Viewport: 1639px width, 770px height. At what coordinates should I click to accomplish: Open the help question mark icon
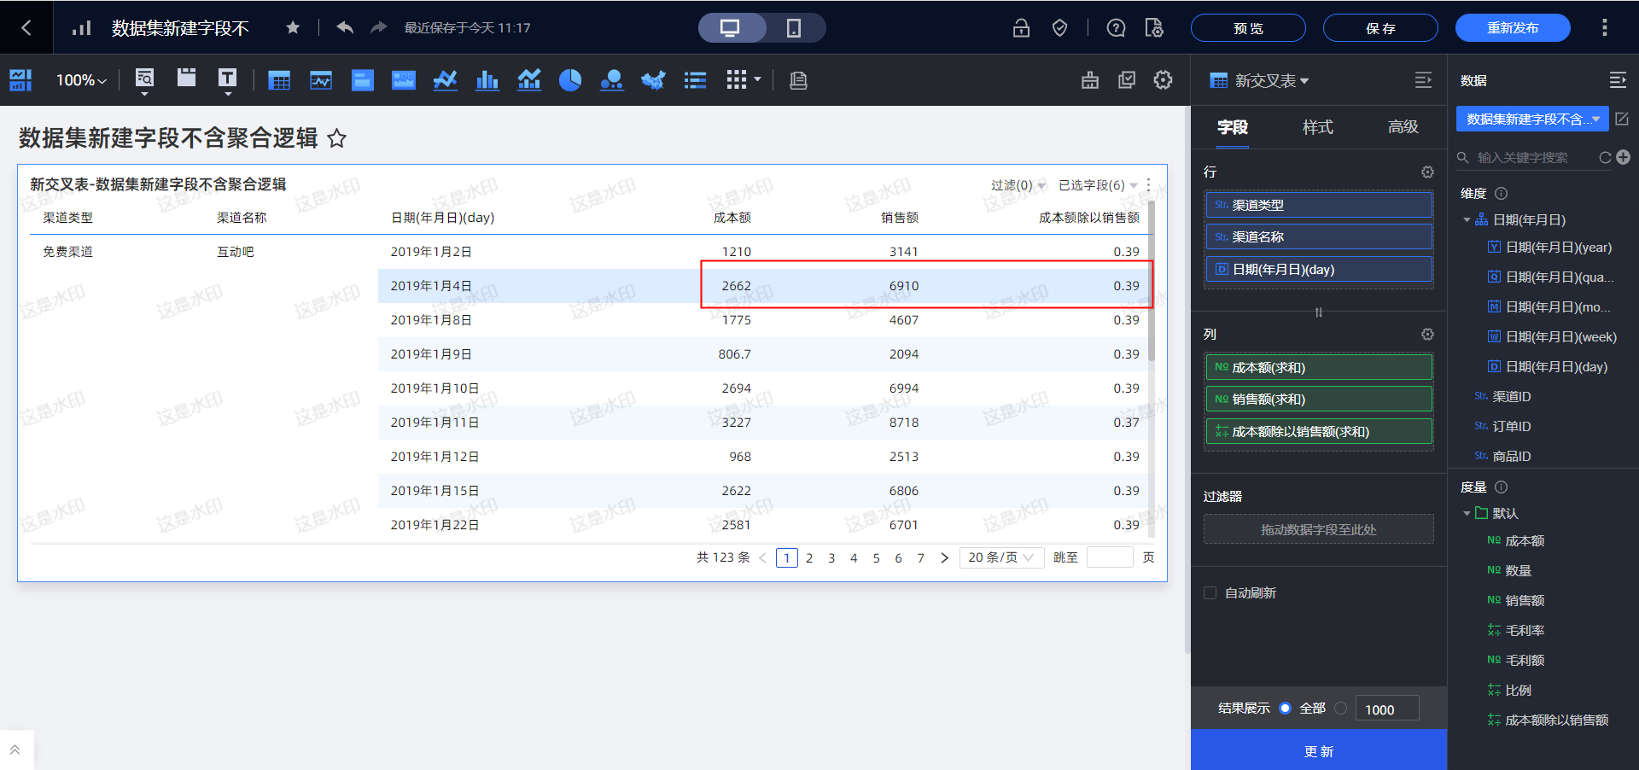1116,28
